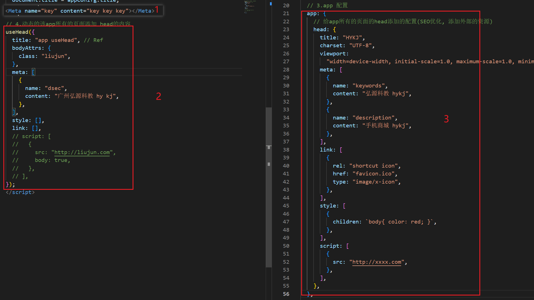Click the "app useHead" title string
The width and height of the screenshot is (534, 300).
56,40
